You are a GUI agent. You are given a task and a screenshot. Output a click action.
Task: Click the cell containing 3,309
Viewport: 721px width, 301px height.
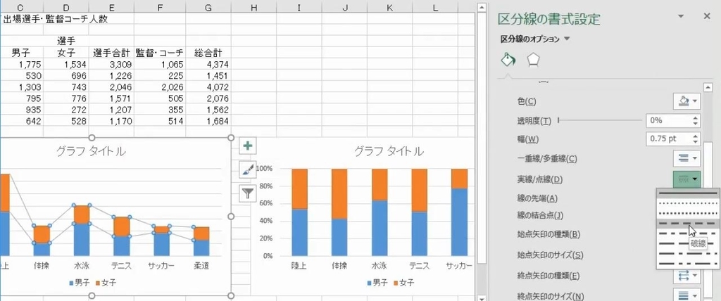click(x=112, y=64)
